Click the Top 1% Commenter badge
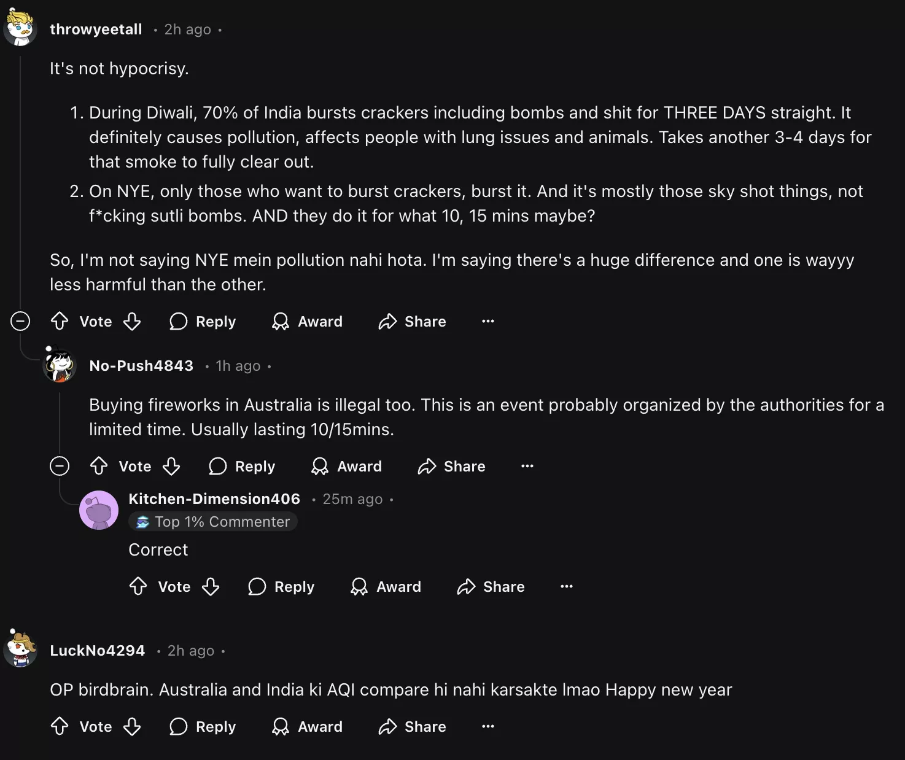This screenshot has height=760, width=905. pos(214,522)
